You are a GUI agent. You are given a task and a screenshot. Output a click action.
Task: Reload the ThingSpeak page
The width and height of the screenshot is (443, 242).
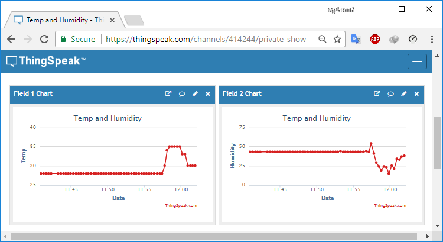pyautogui.click(x=44, y=39)
